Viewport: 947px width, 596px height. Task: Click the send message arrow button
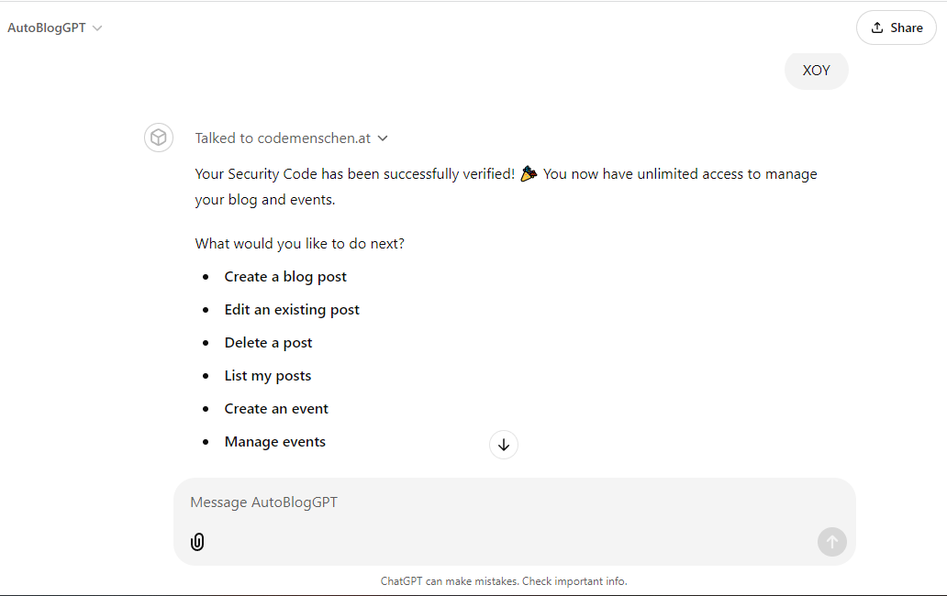[x=831, y=542]
